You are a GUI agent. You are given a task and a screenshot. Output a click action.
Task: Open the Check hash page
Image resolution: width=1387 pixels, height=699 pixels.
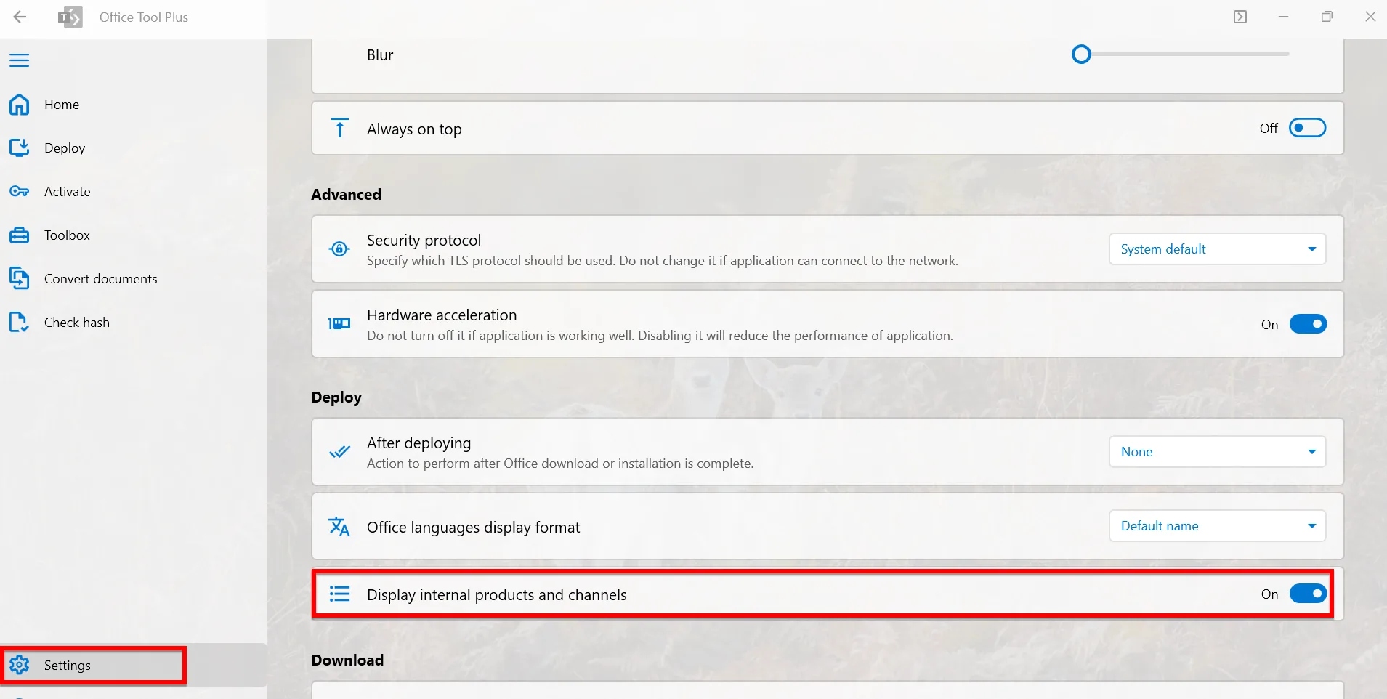(134, 323)
